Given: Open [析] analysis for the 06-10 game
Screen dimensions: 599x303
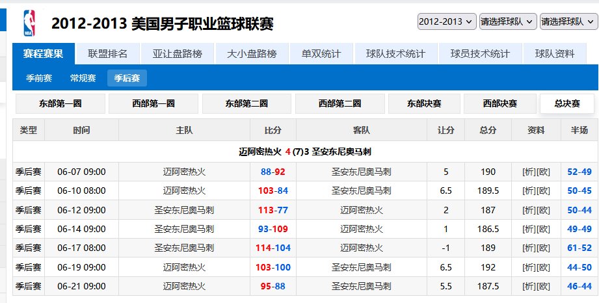Looking at the screenshot, I should tap(529, 191).
